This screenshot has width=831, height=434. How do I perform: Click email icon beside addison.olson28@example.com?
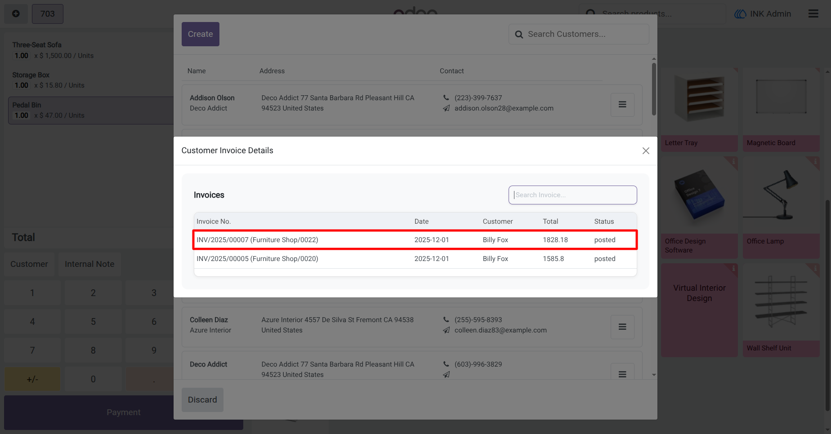coord(446,108)
